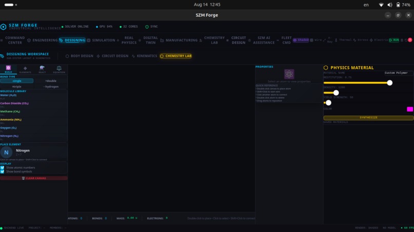
Task: Click the red notification badge
Action: coord(410,40)
